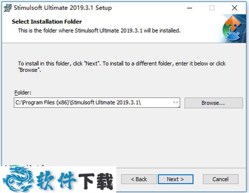249x193 pixels.
Task: Click the Select Installation Folder heading
Action: pyautogui.click(x=47, y=21)
